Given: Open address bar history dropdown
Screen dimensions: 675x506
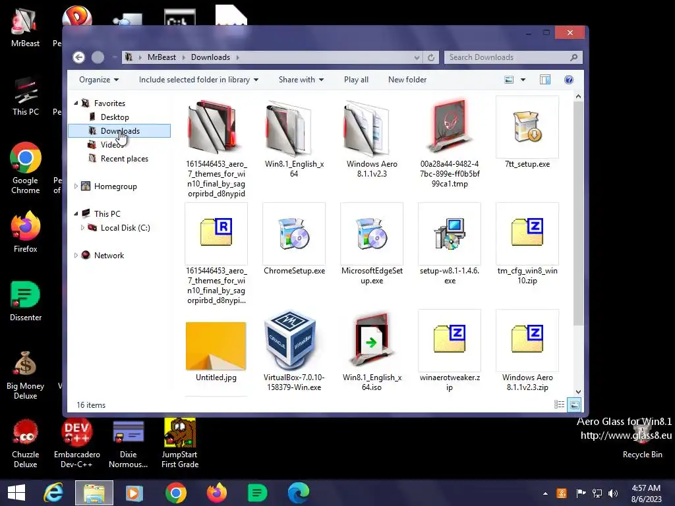Looking at the screenshot, I should coord(417,57).
